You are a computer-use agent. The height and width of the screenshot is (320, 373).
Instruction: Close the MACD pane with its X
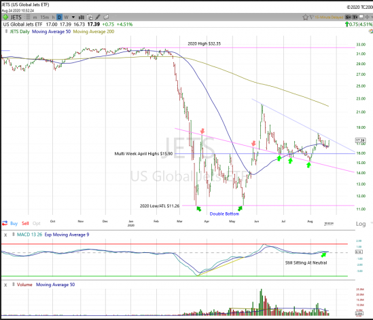(x=5, y=235)
